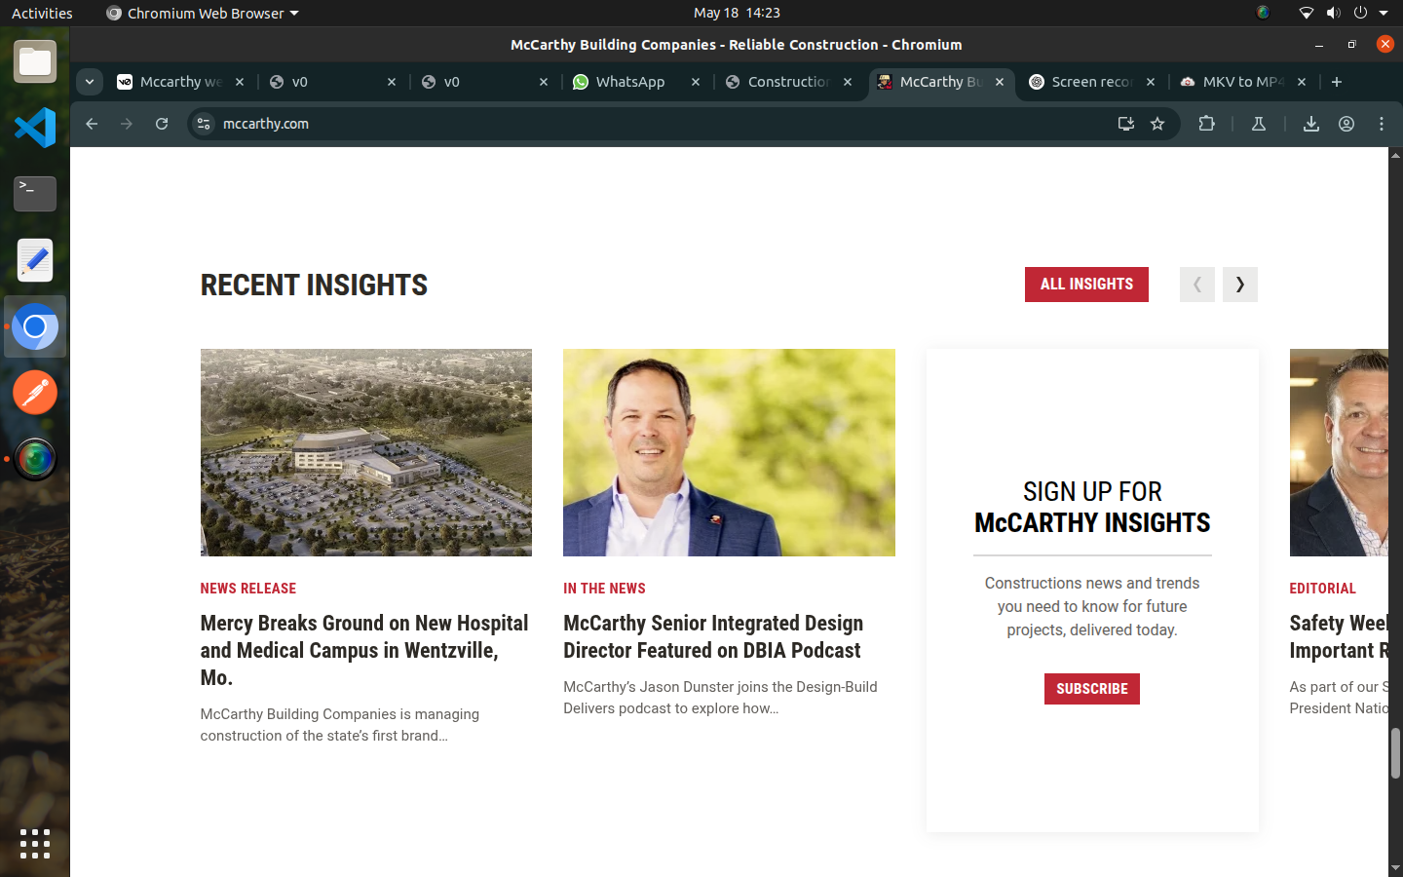
Task: Click the page vertical scrollbar thumb
Action: coord(1395,753)
